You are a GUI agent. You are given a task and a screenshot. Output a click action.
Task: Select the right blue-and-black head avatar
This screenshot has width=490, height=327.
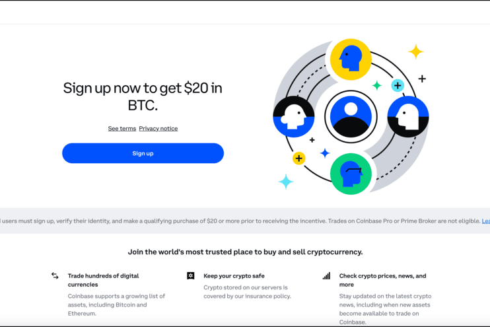tap(408, 117)
